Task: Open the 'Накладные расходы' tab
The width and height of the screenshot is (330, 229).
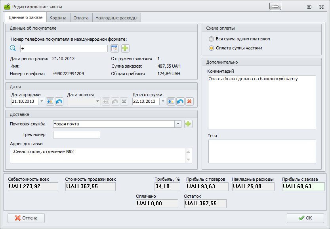Action: click(116, 18)
